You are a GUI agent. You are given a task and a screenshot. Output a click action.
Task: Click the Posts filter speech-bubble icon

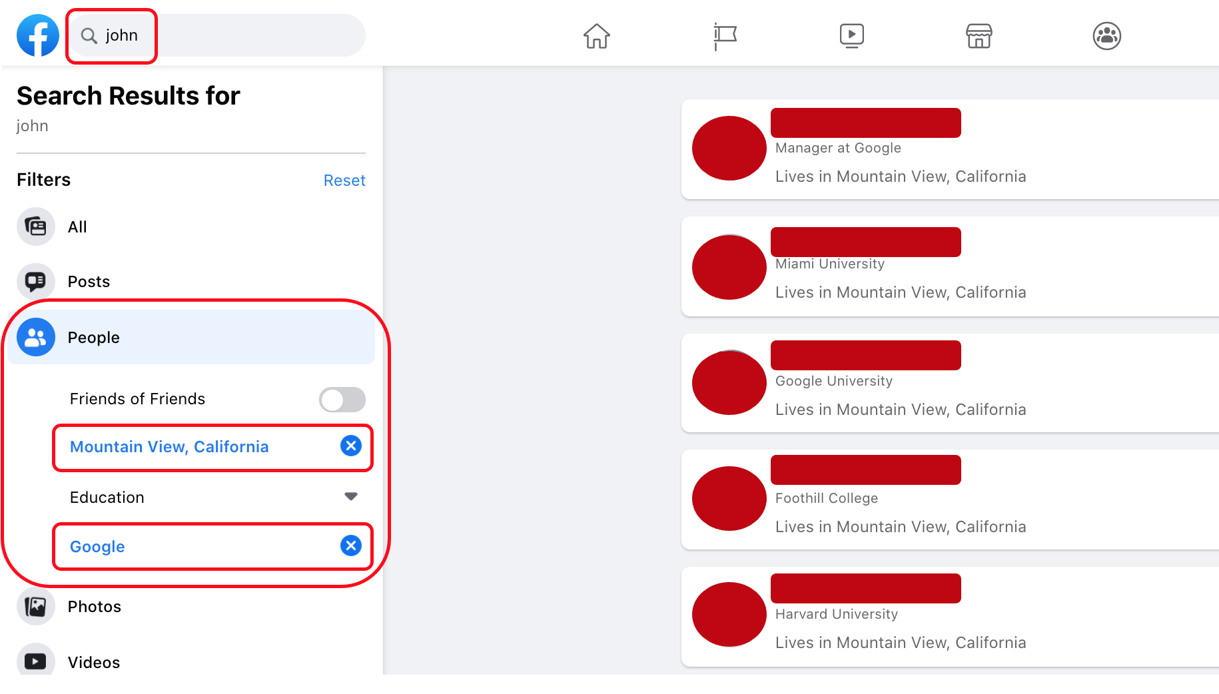35,281
